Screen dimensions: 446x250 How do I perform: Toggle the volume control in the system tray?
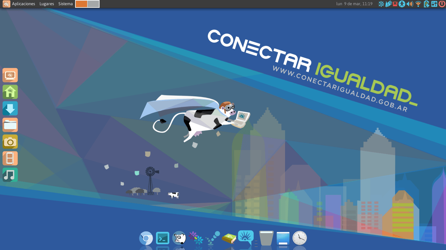pyautogui.click(x=410, y=4)
